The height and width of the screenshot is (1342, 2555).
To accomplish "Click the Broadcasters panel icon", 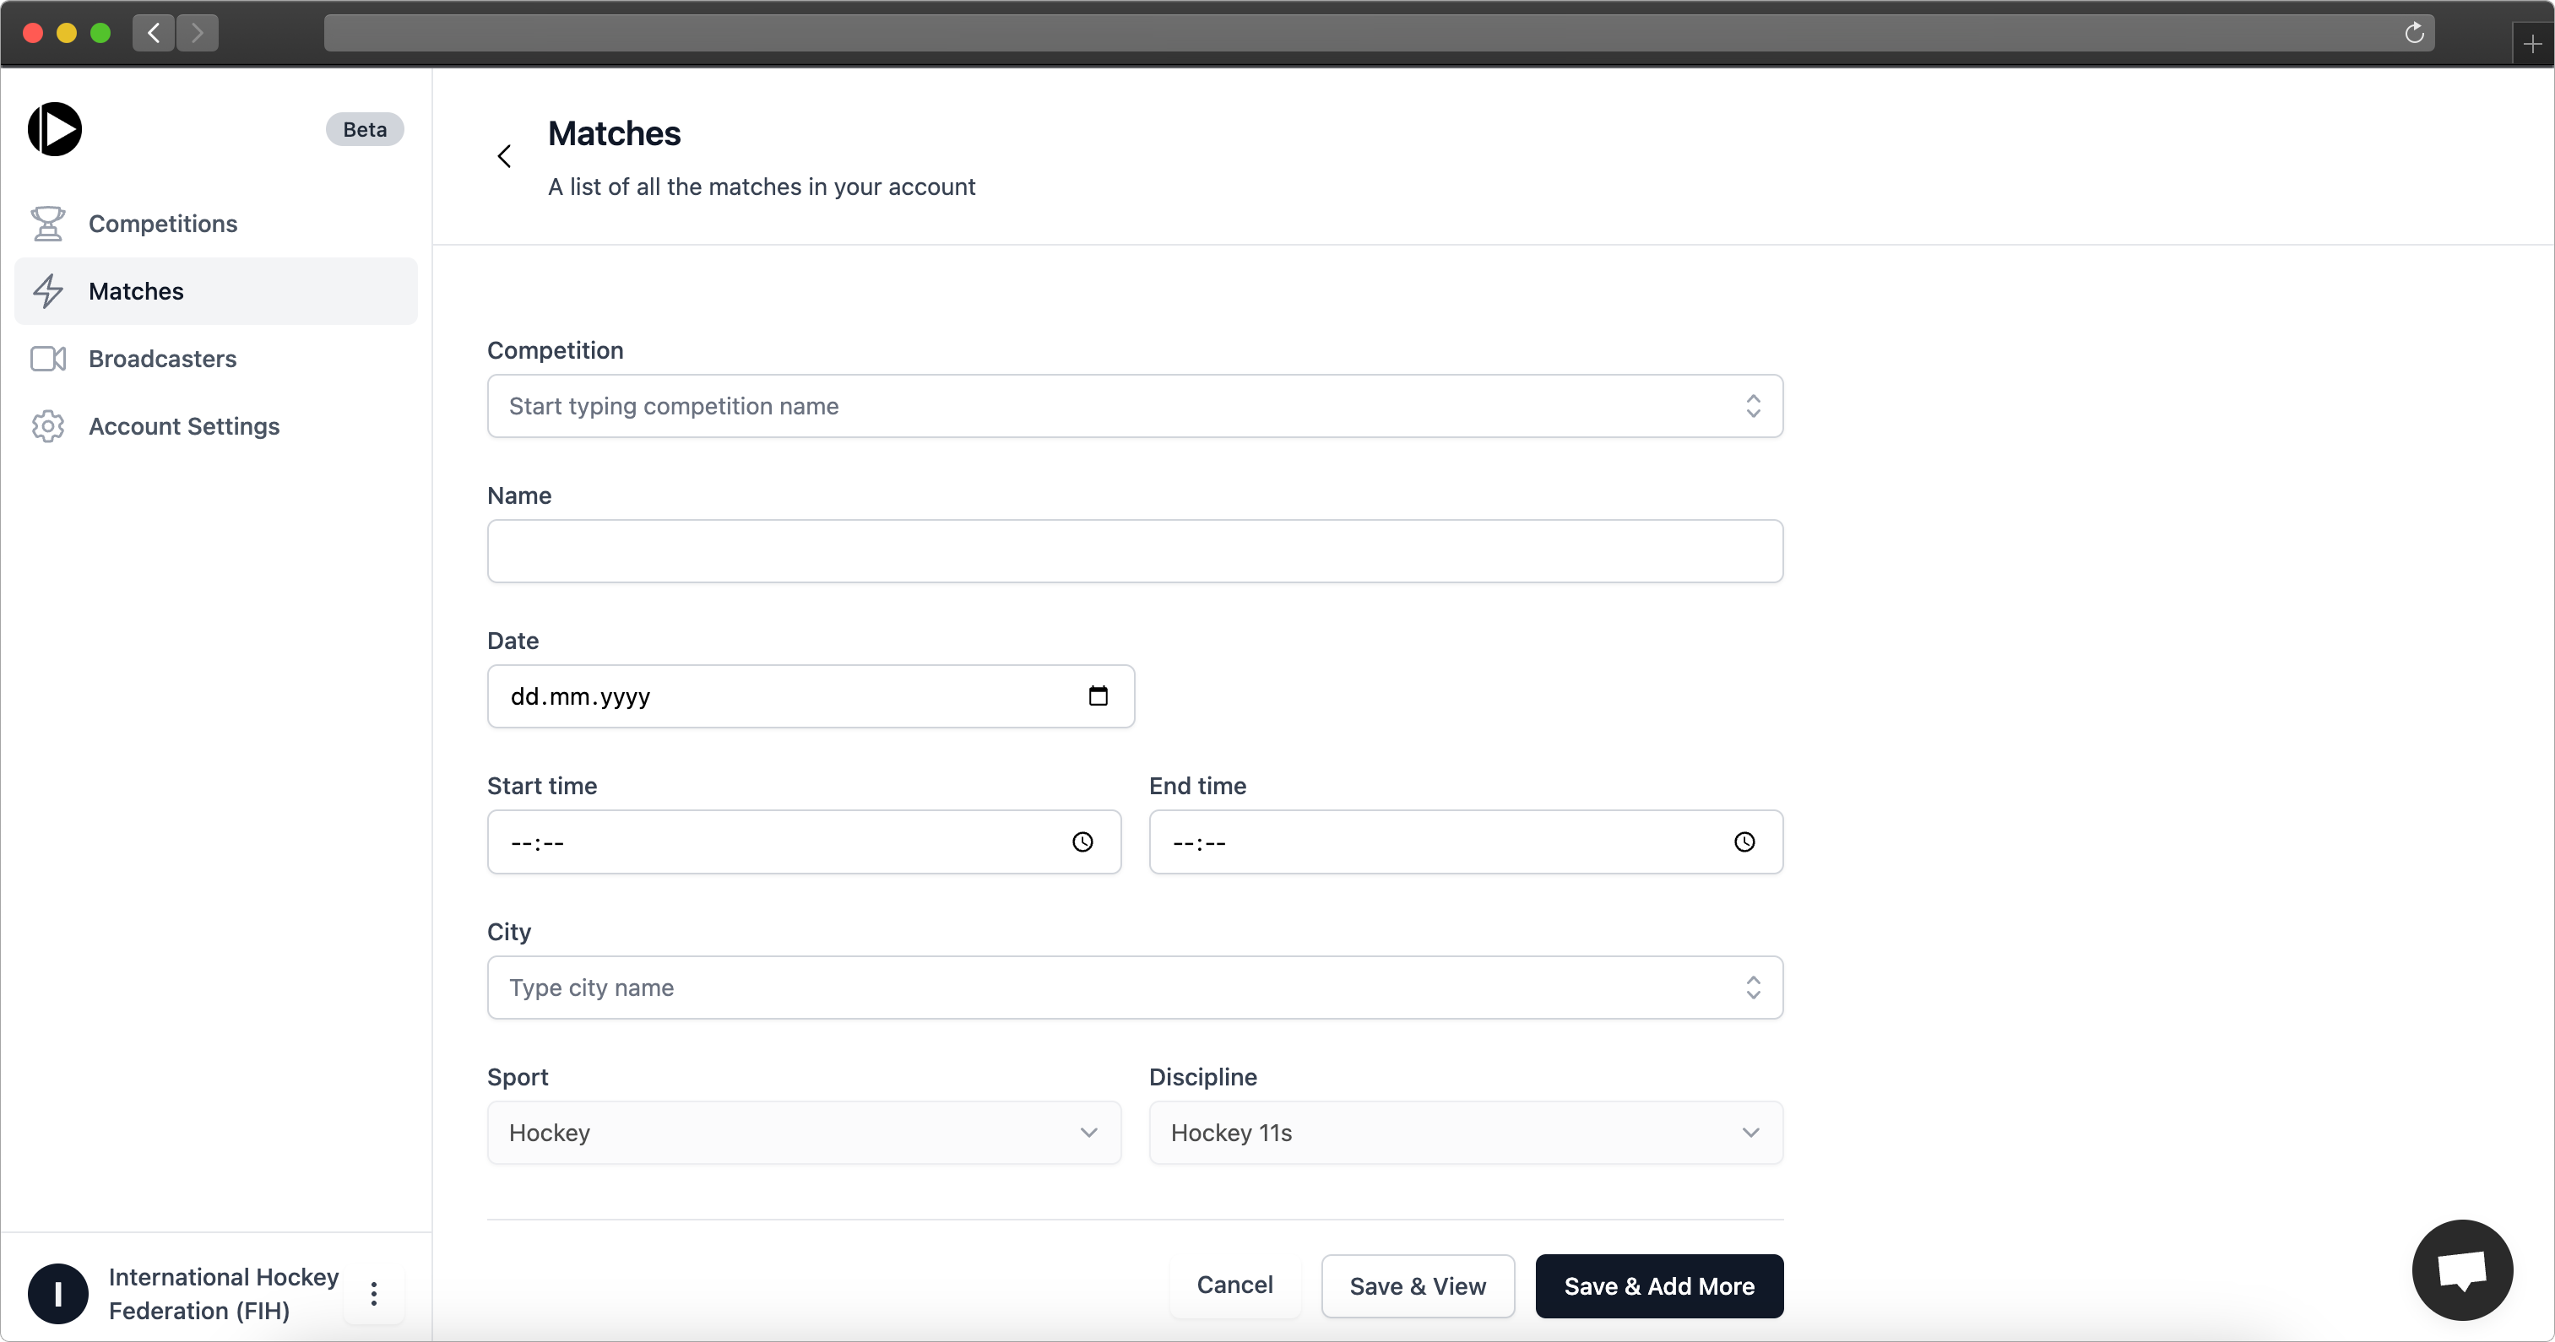I will click(49, 359).
